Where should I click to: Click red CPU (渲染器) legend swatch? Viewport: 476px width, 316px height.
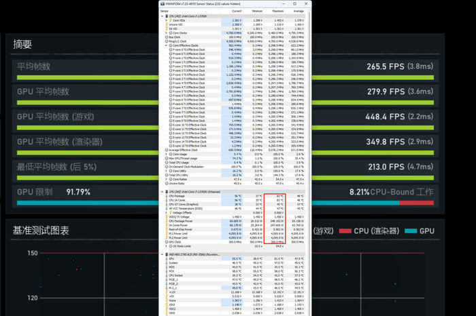pyautogui.click(x=345, y=231)
